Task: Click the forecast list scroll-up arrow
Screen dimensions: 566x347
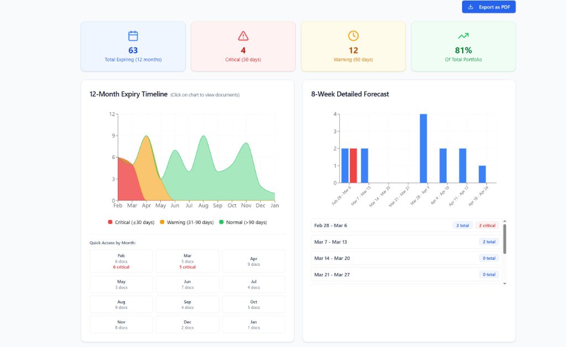Action: [x=505, y=221]
